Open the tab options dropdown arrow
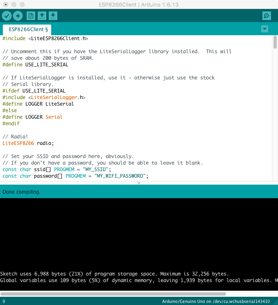 (x=264, y=29)
